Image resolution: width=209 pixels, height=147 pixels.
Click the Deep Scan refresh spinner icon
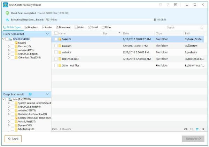30,94
